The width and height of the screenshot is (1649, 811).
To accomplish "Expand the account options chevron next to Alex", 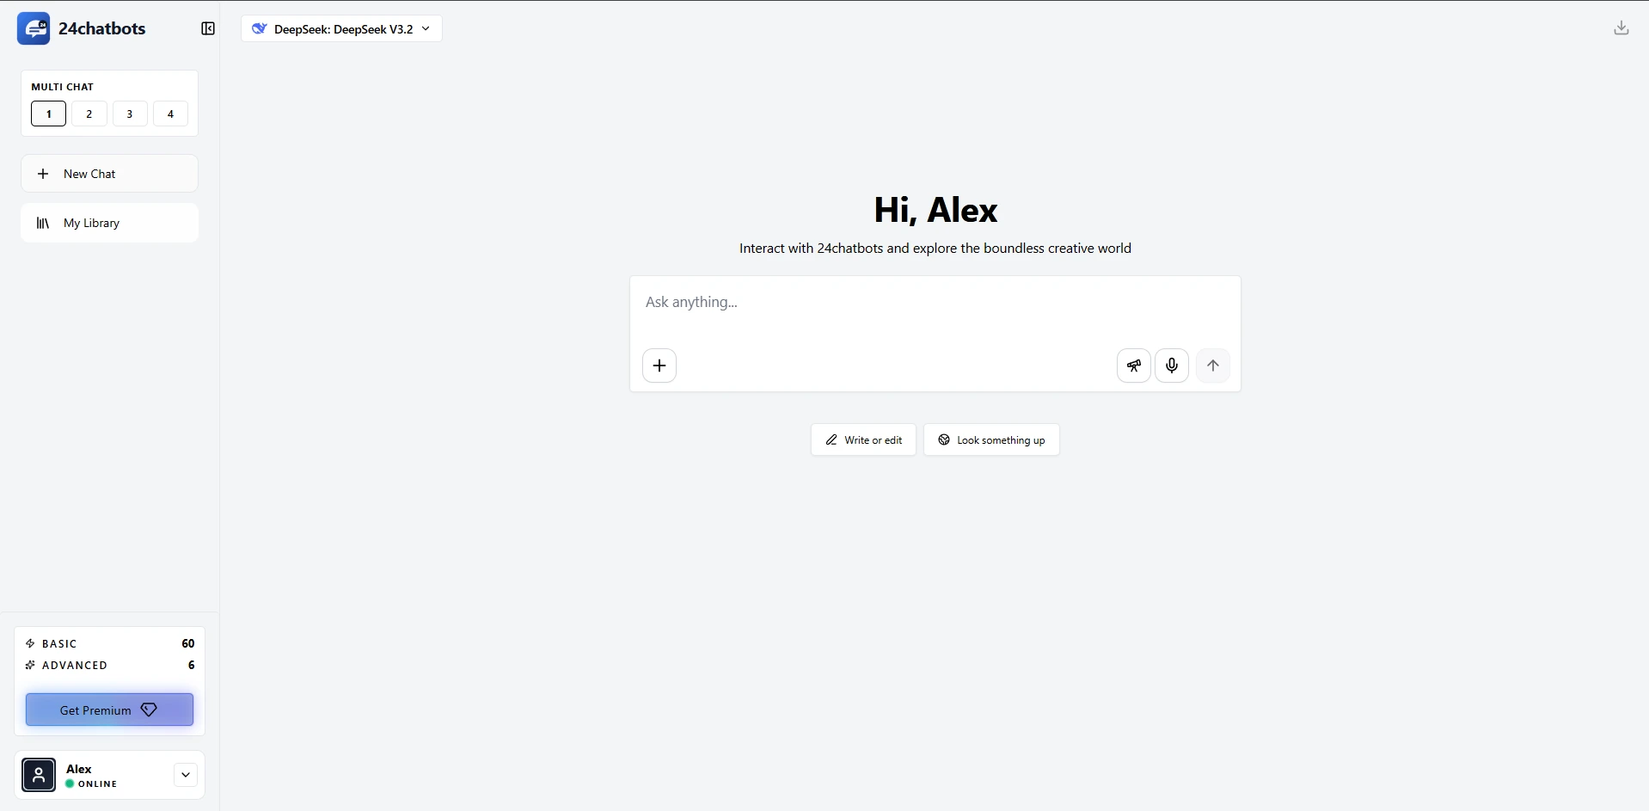I will click(184, 774).
